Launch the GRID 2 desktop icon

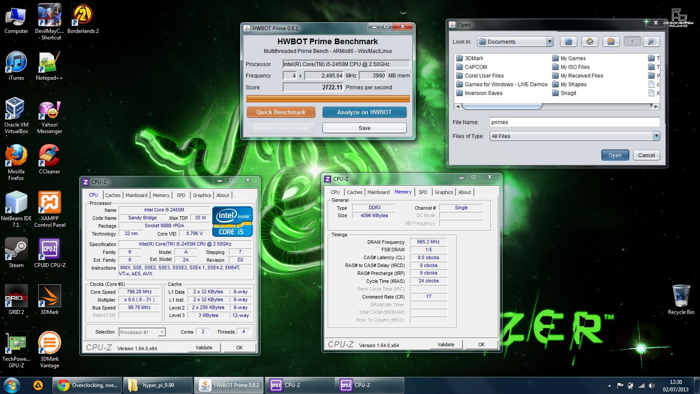pyautogui.click(x=16, y=300)
